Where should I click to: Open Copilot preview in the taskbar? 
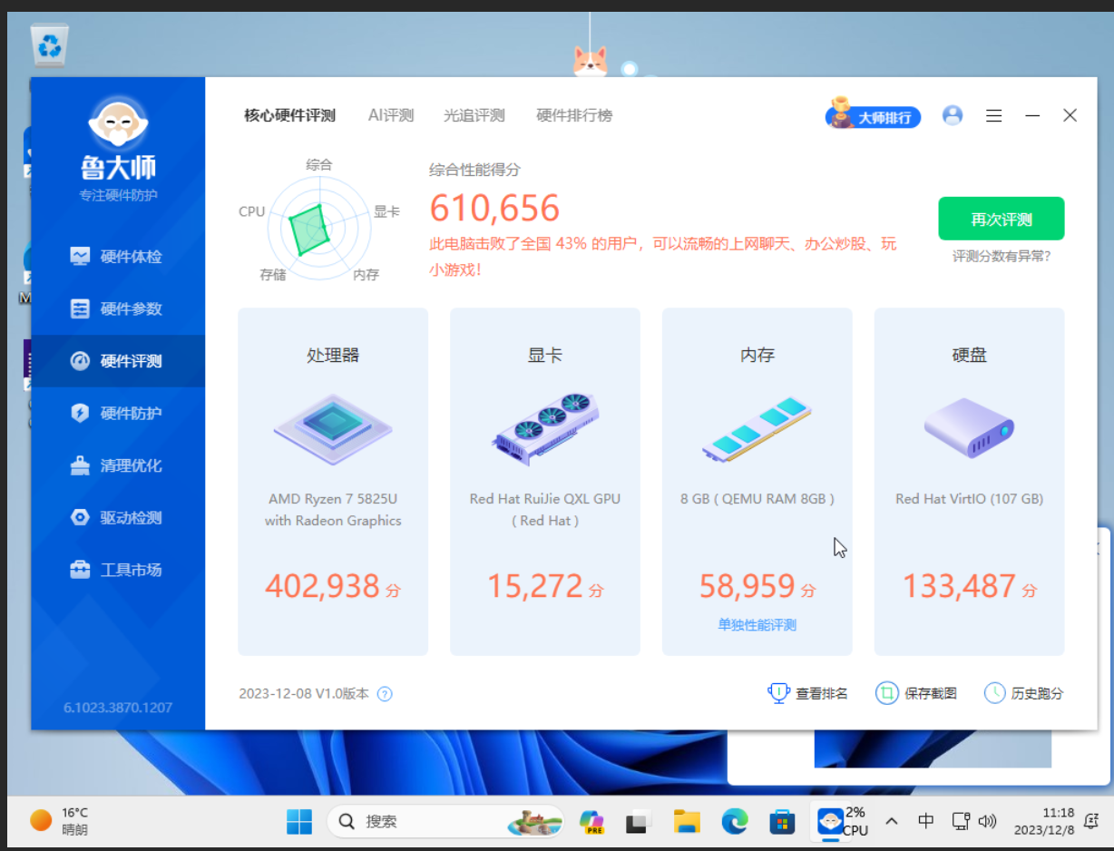pos(592,822)
